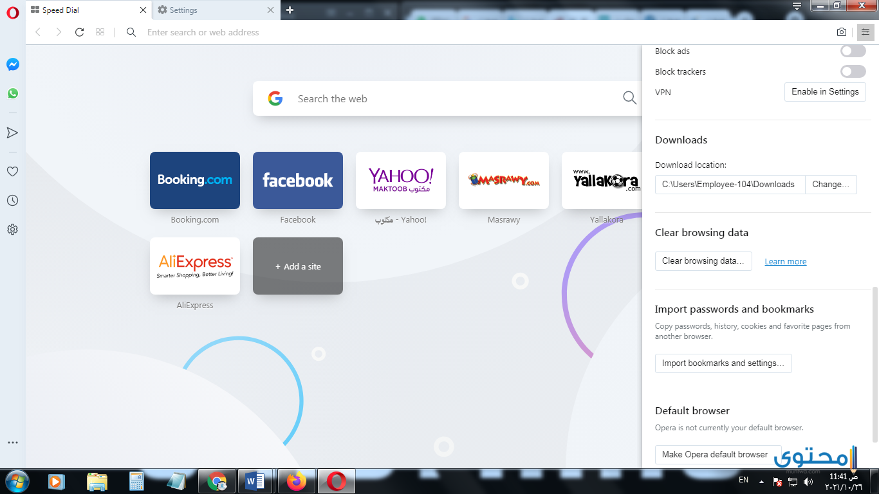Open WhatsApp from the sidebar

tap(12, 93)
